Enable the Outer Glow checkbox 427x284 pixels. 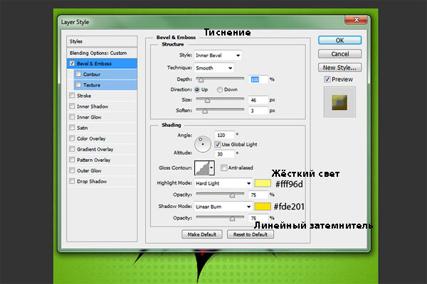pos(72,170)
